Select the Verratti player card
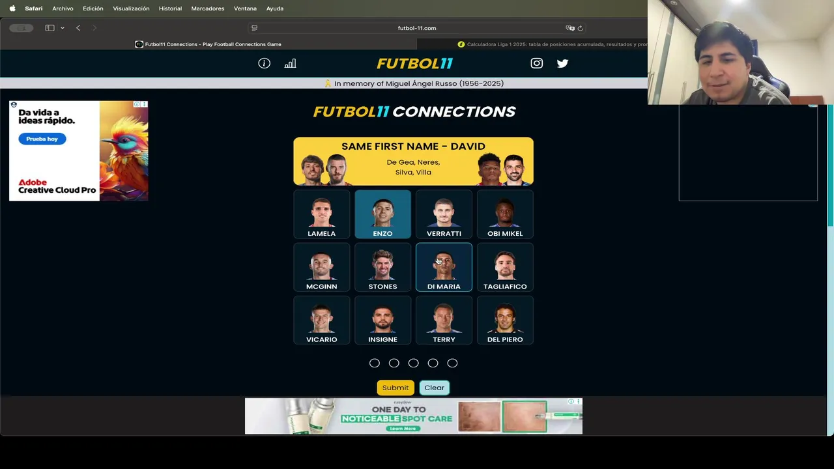 444,214
